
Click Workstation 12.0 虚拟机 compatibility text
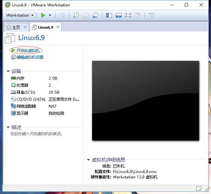tap(135, 177)
